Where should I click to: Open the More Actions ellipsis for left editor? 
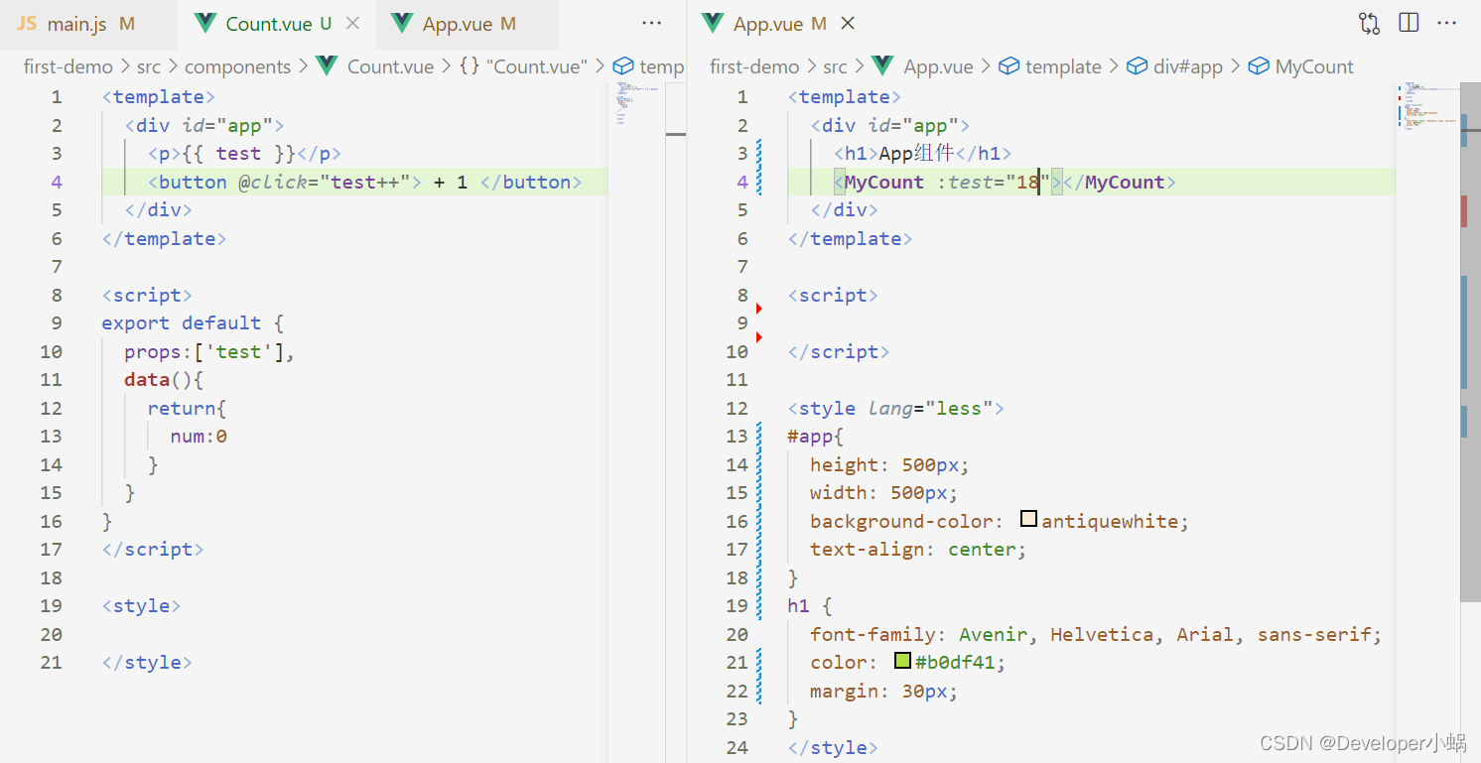tap(651, 22)
